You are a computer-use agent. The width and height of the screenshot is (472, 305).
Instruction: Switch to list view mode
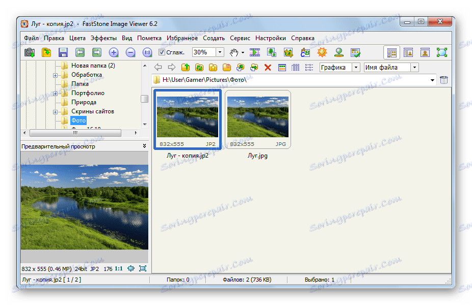click(x=309, y=68)
